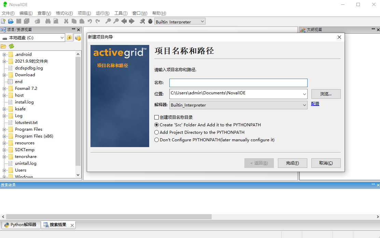Screen dimensions: 380x238
Task: Click the green refresh arrows icon
Action: [x=11, y=46]
